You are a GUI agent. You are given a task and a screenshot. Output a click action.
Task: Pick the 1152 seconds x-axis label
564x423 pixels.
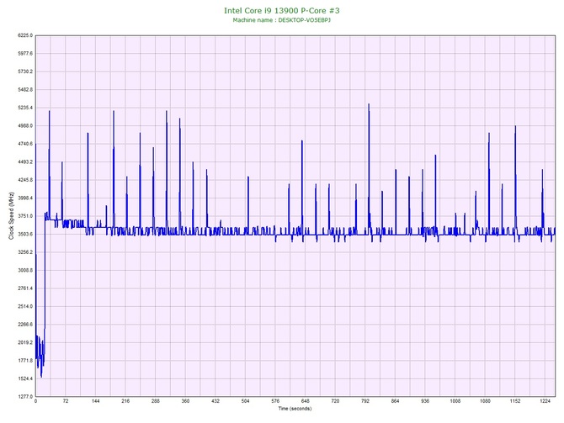(x=515, y=401)
